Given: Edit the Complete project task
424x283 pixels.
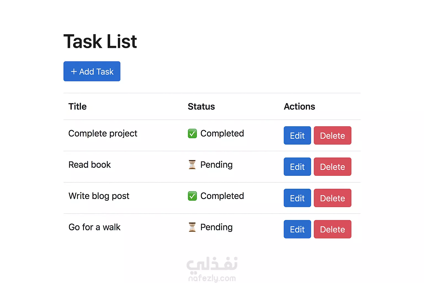Looking at the screenshot, I should 297,135.
